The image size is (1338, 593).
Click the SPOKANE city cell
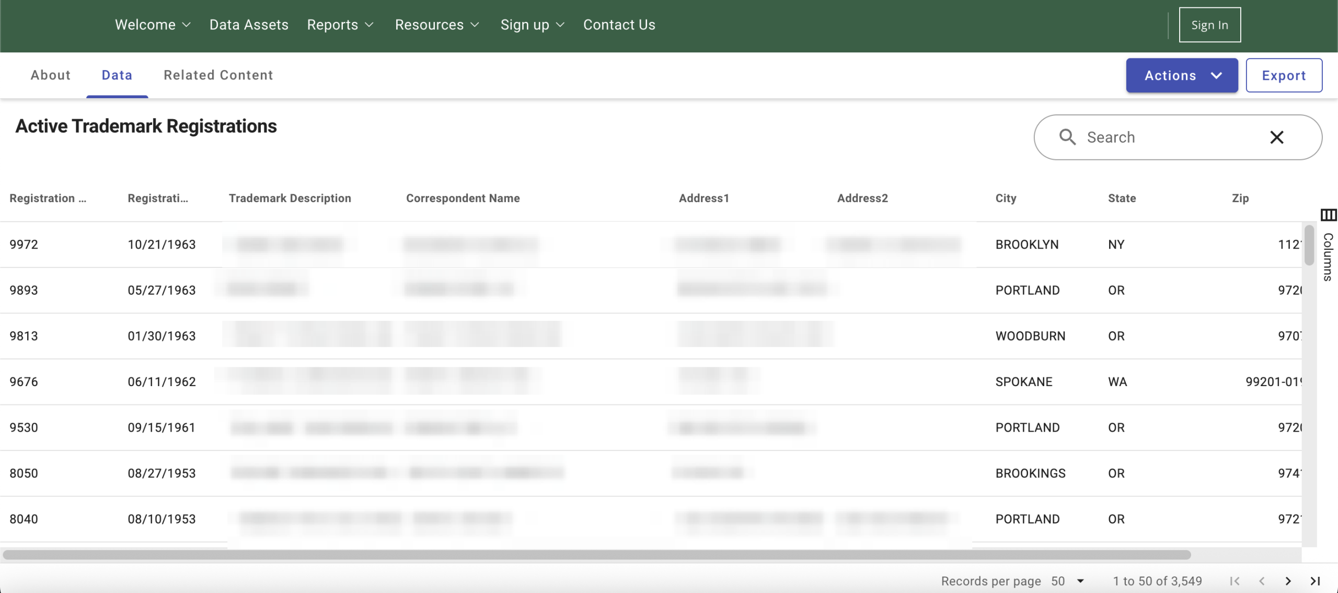(1024, 382)
